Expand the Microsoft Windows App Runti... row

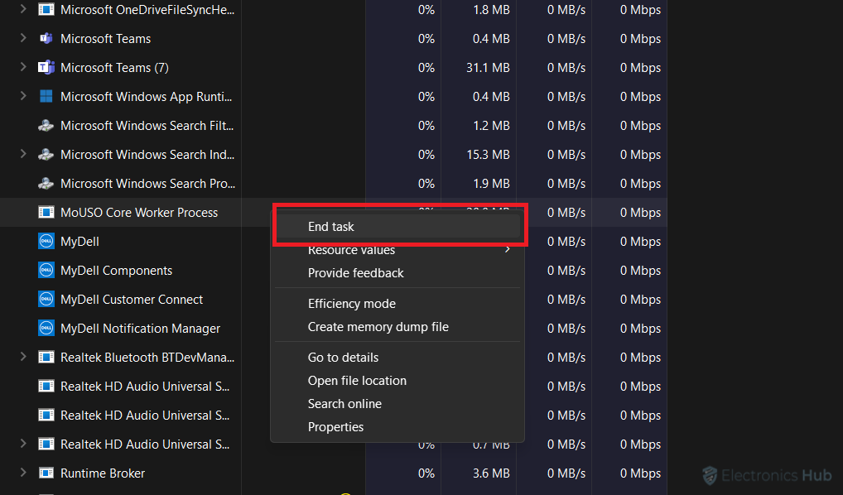coord(23,96)
